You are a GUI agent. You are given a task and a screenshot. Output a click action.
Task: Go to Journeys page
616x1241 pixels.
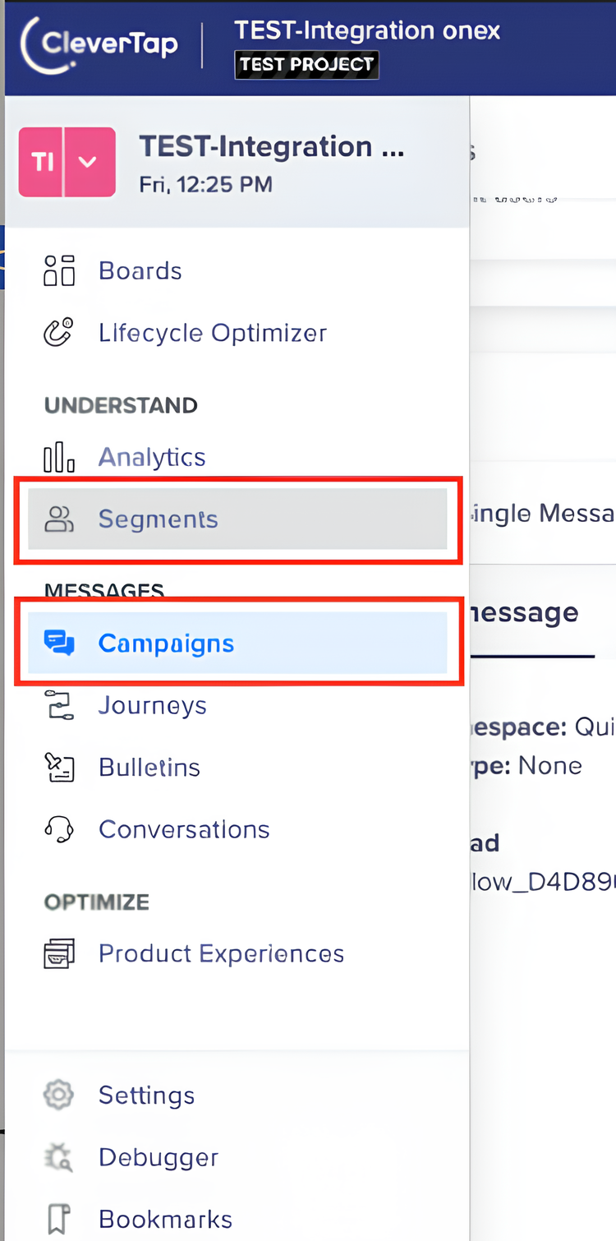(x=152, y=705)
